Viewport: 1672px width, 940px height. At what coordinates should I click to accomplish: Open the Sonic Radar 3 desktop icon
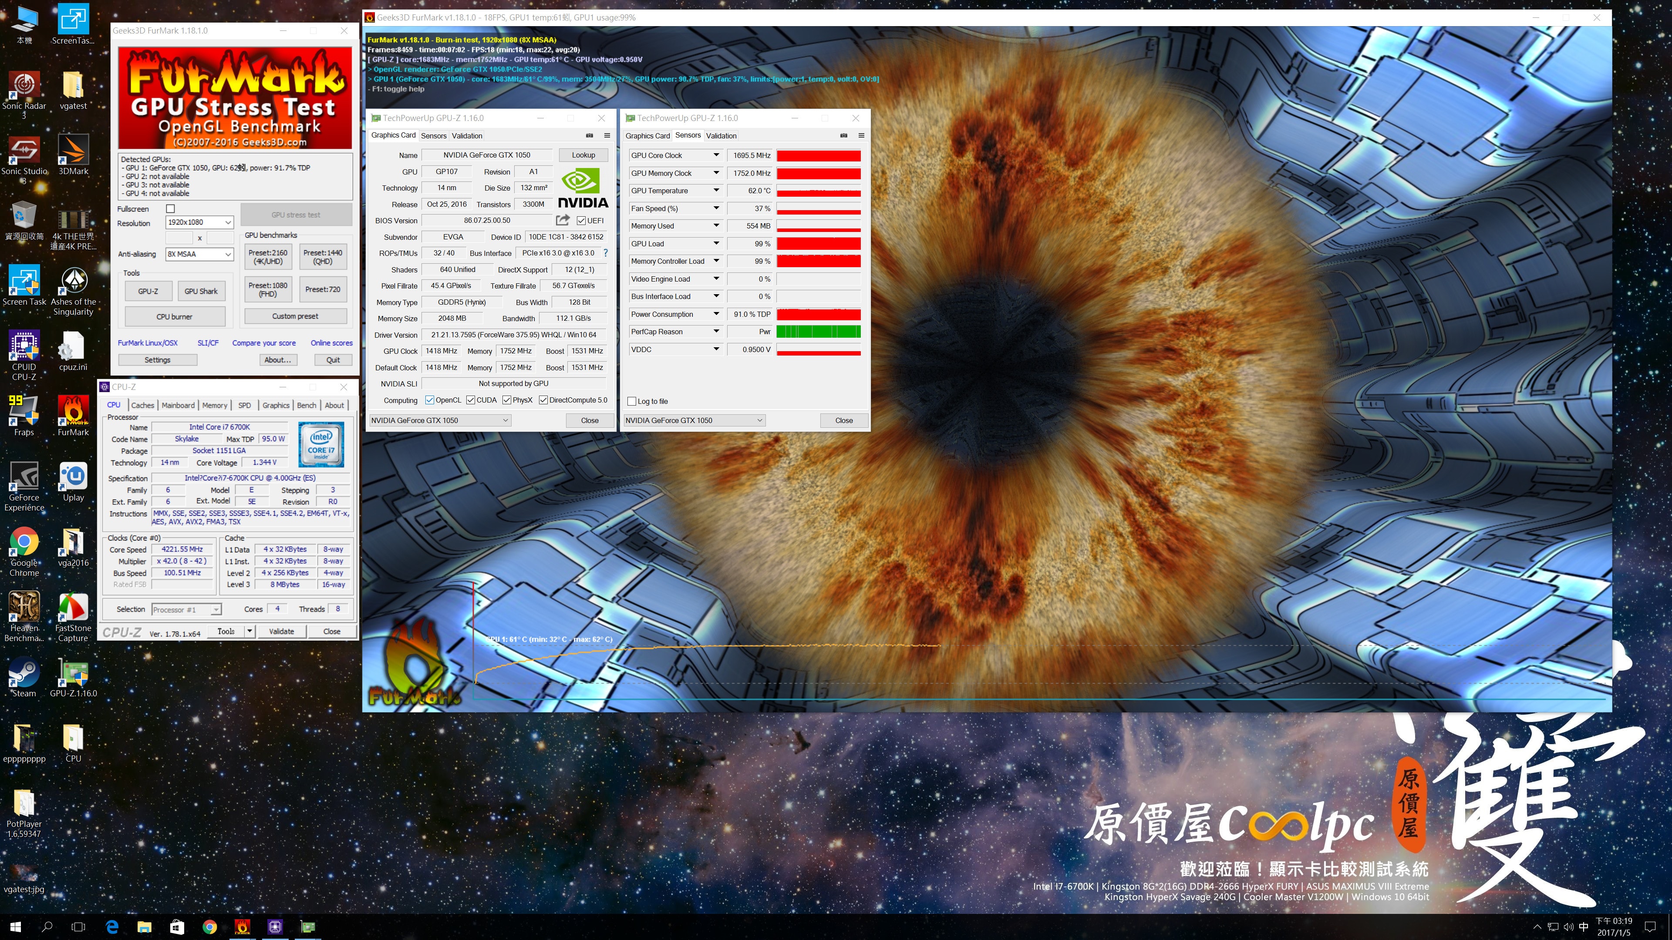click(x=24, y=95)
